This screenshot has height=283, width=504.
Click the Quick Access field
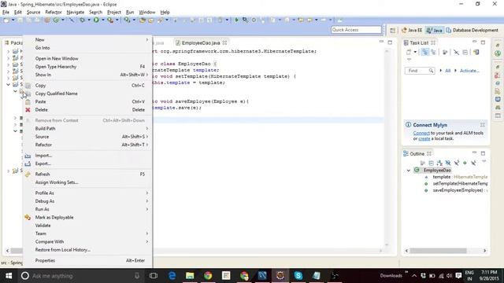pyautogui.click(x=356, y=30)
